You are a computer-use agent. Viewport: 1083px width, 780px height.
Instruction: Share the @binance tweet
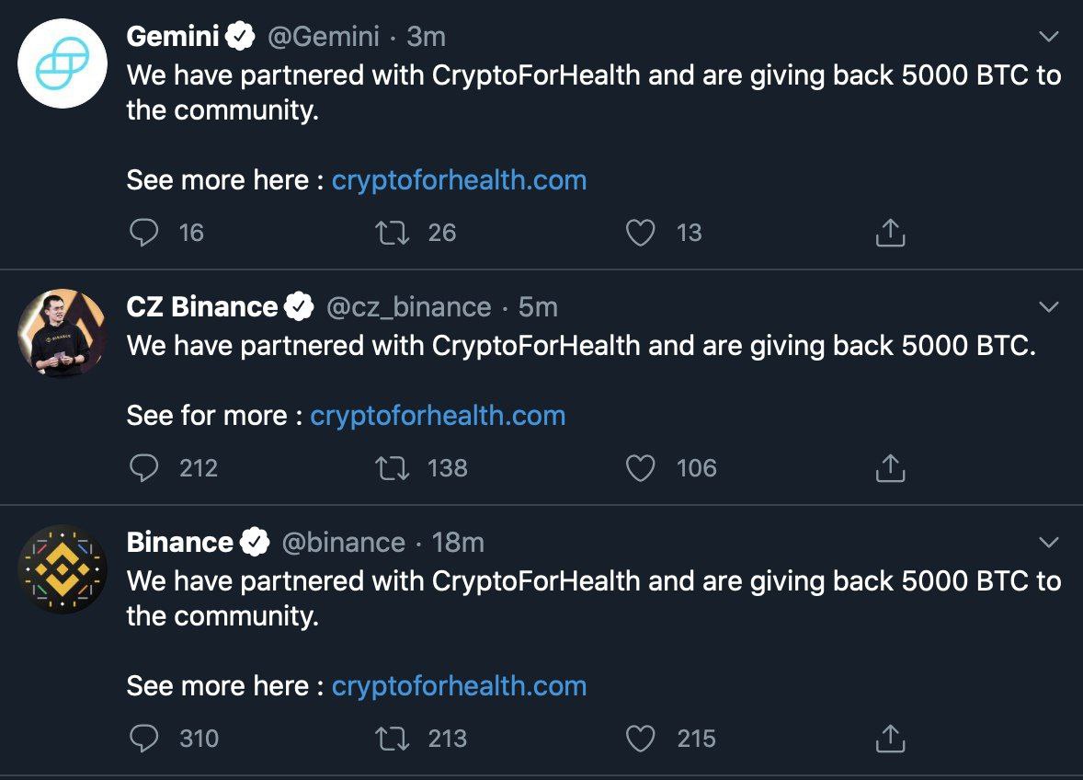point(889,740)
